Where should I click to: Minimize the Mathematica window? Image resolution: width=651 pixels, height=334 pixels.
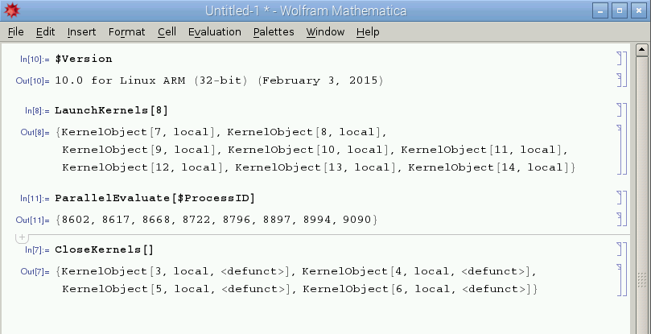(x=600, y=10)
